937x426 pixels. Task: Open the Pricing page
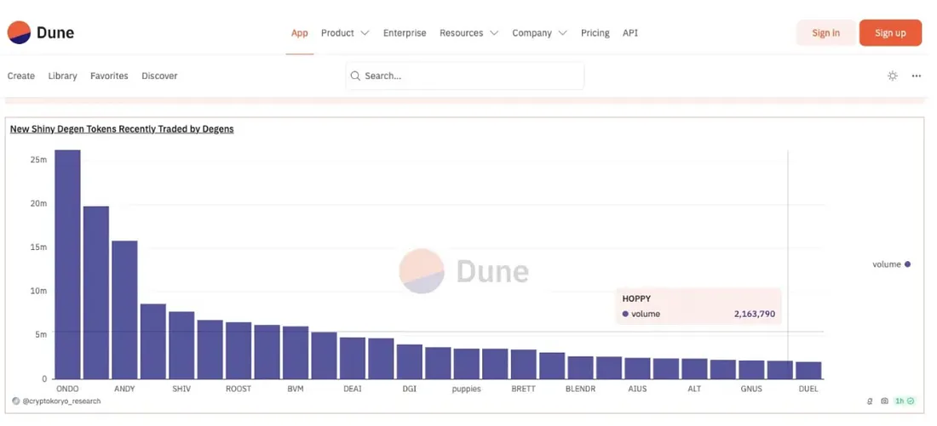tap(595, 33)
